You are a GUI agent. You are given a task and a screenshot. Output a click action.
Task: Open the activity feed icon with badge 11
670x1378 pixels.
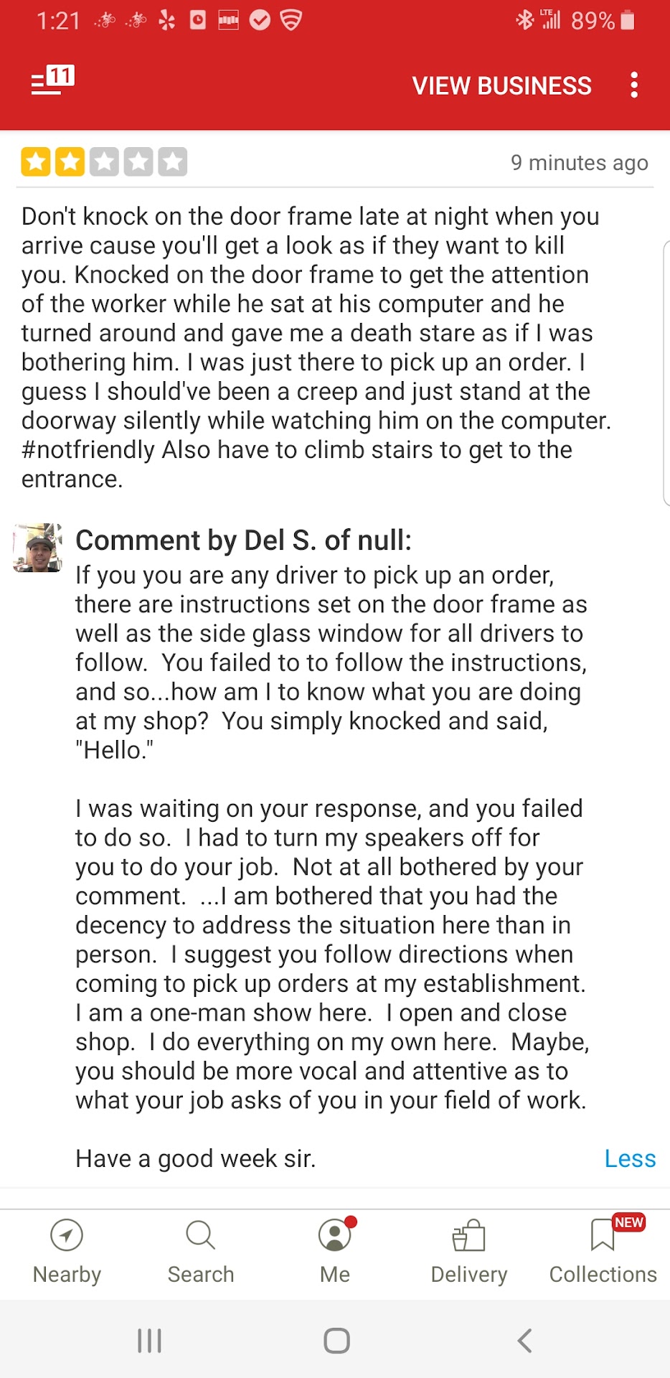pyautogui.click(x=52, y=81)
